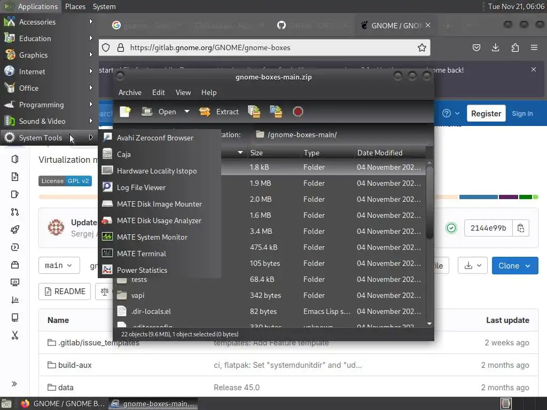Open Log File Viewer
The width and height of the screenshot is (547, 410).
tap(159, 187)
